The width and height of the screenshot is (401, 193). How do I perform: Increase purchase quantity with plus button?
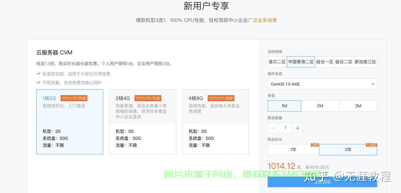point(297,128)
